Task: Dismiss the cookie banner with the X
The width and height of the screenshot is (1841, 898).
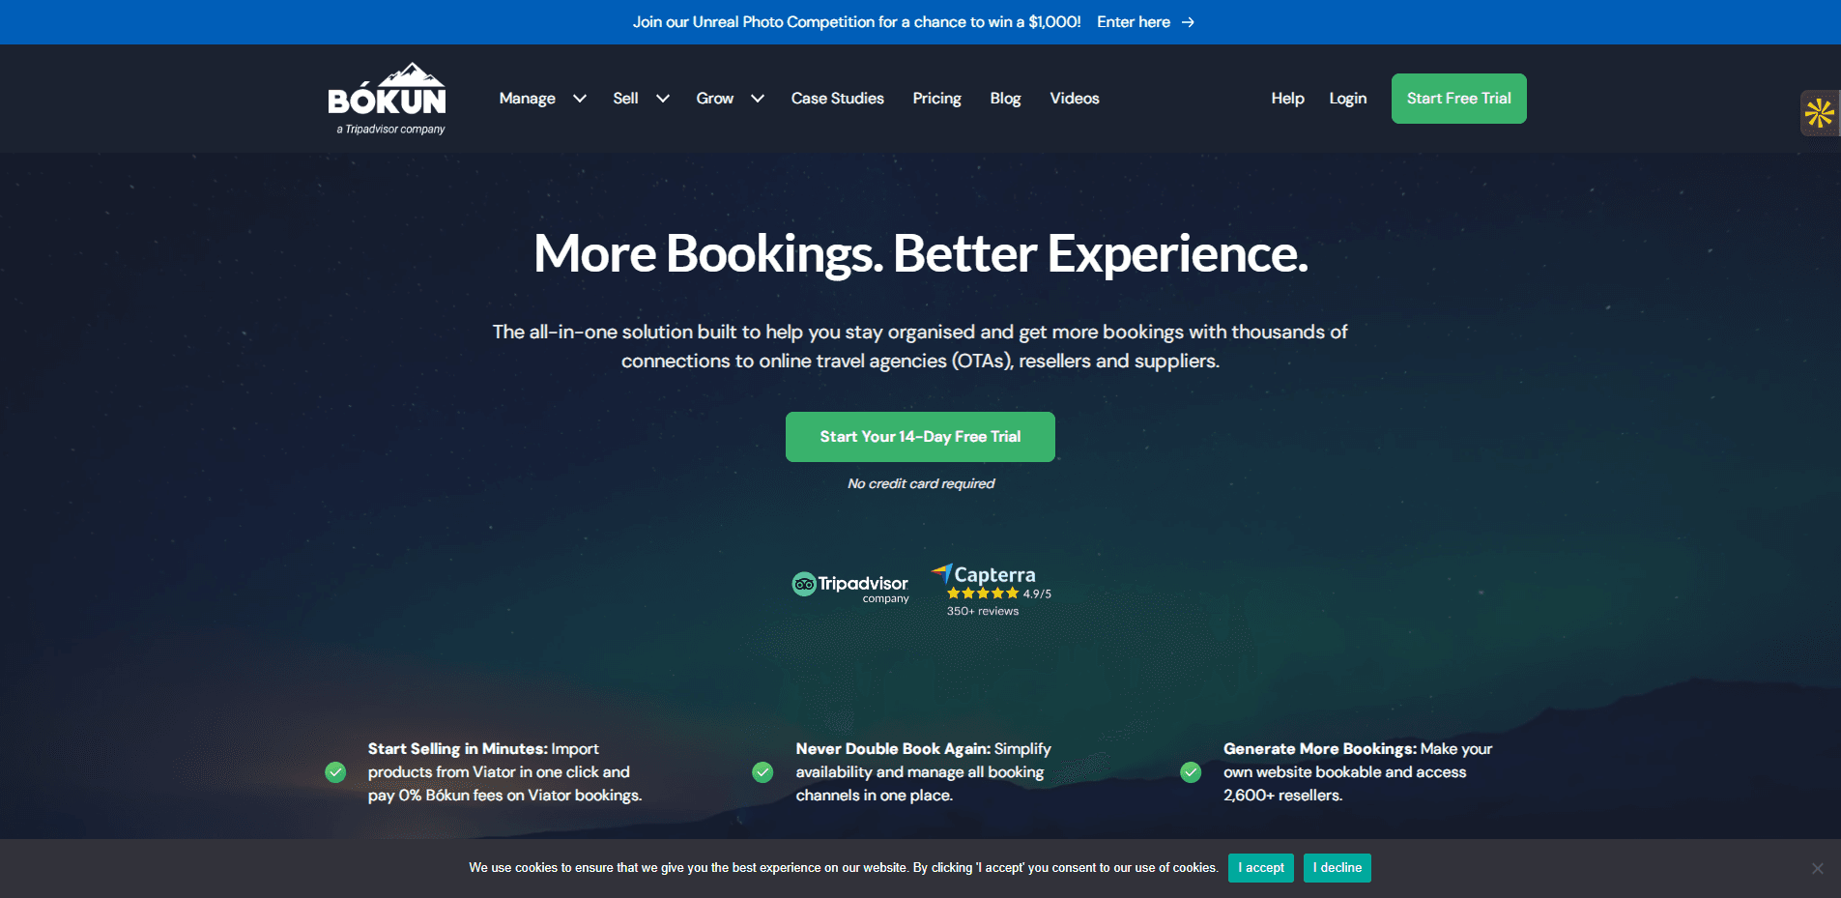Action: pos(1818,868)
